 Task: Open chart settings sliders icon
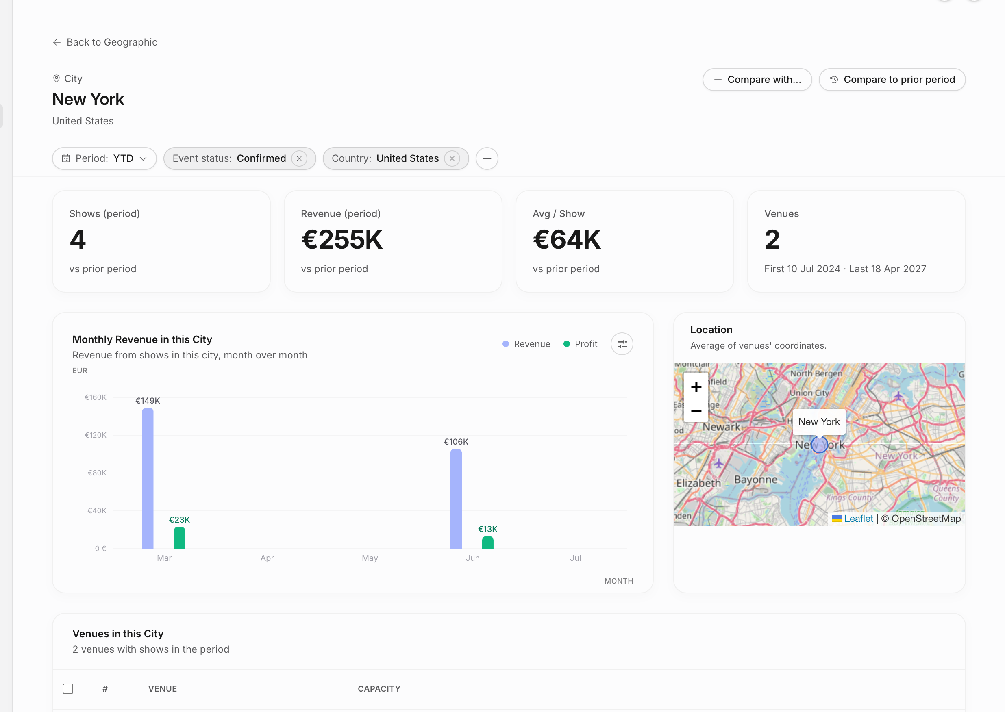click(622, 344)
